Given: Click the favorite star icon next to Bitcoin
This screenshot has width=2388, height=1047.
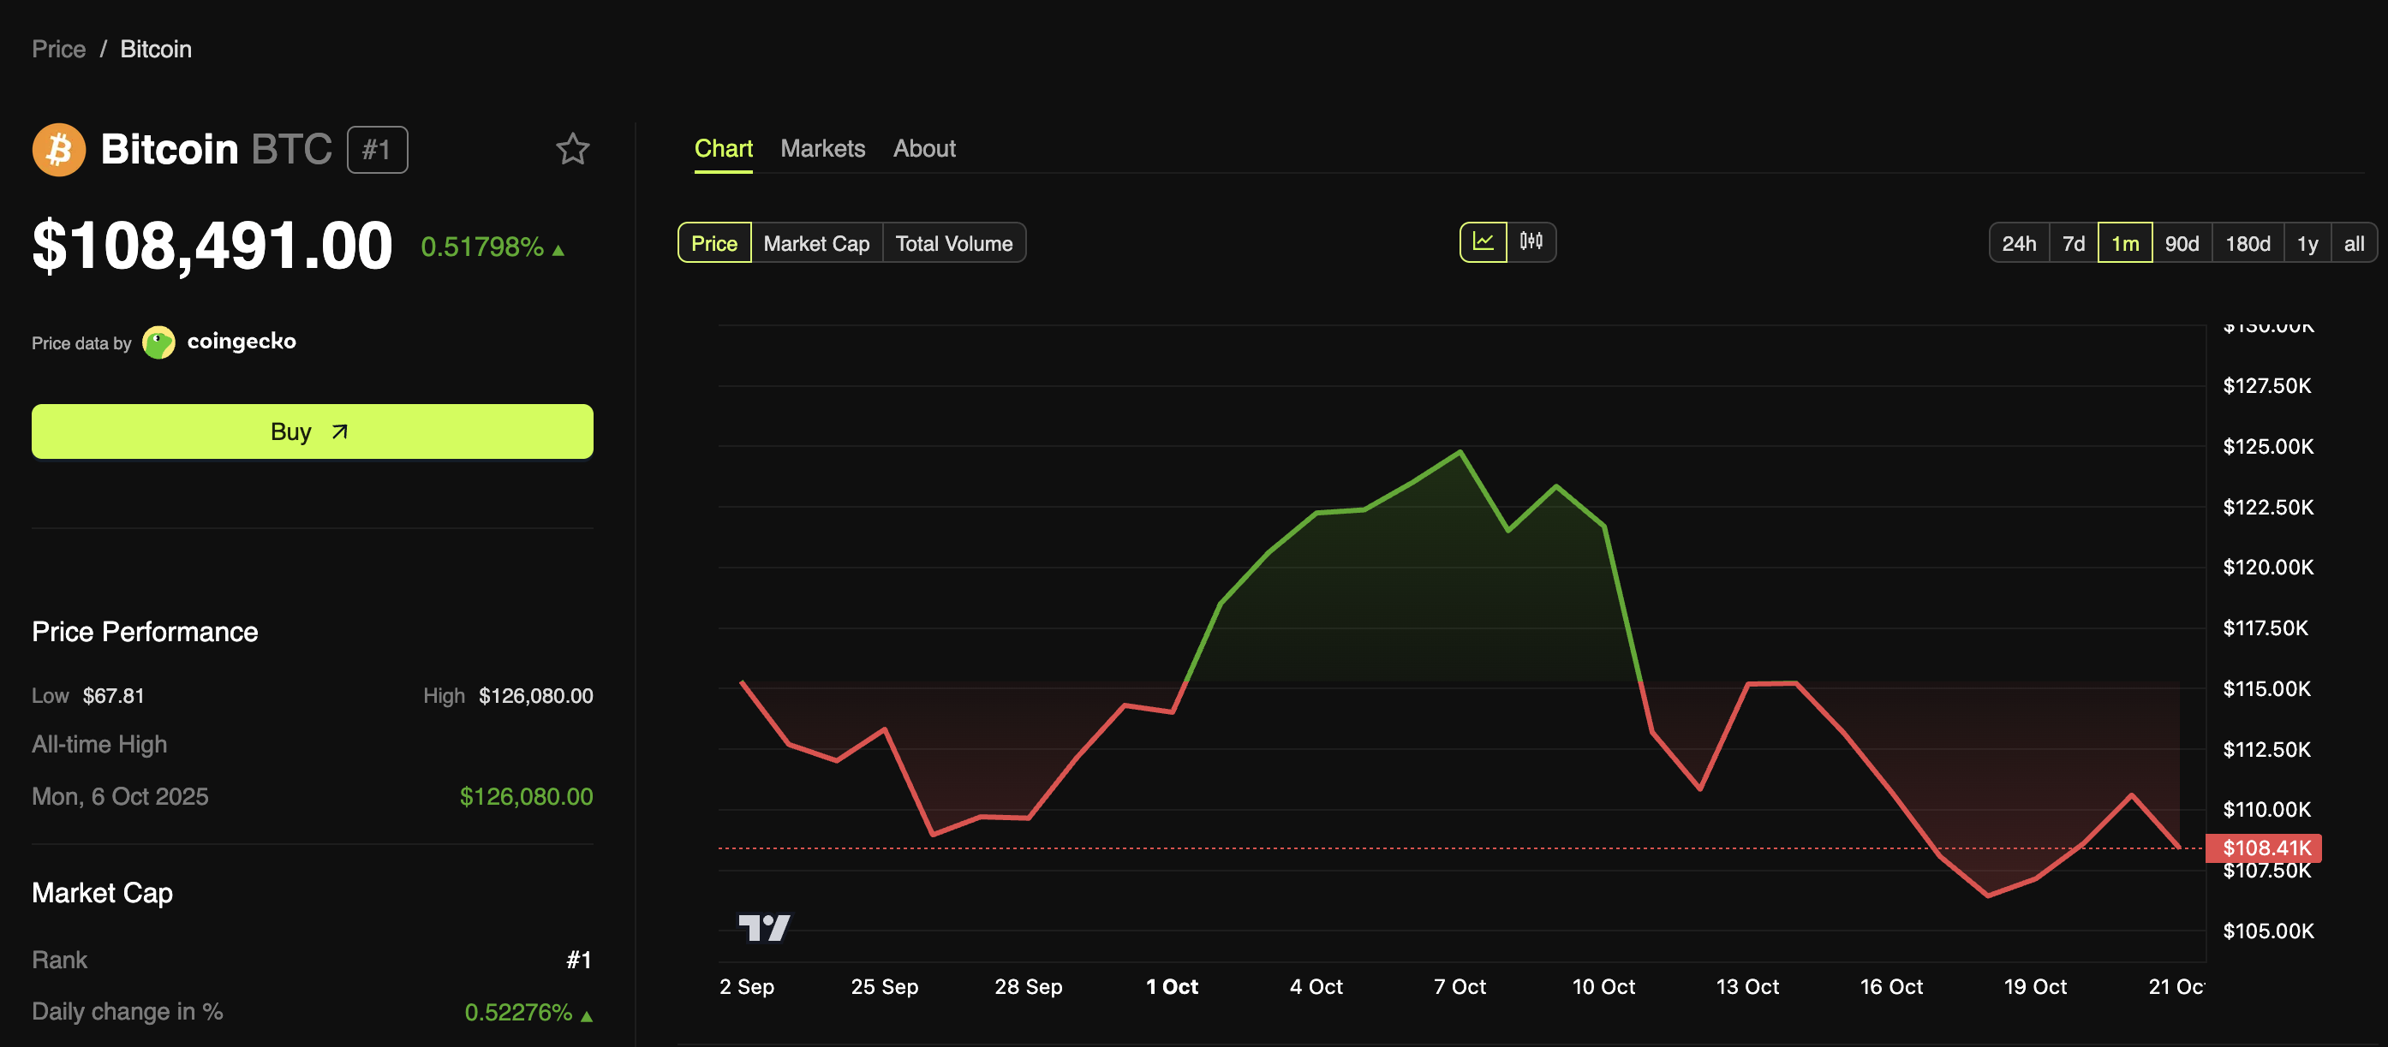Looking at the screenshot, I should [572, 149].
